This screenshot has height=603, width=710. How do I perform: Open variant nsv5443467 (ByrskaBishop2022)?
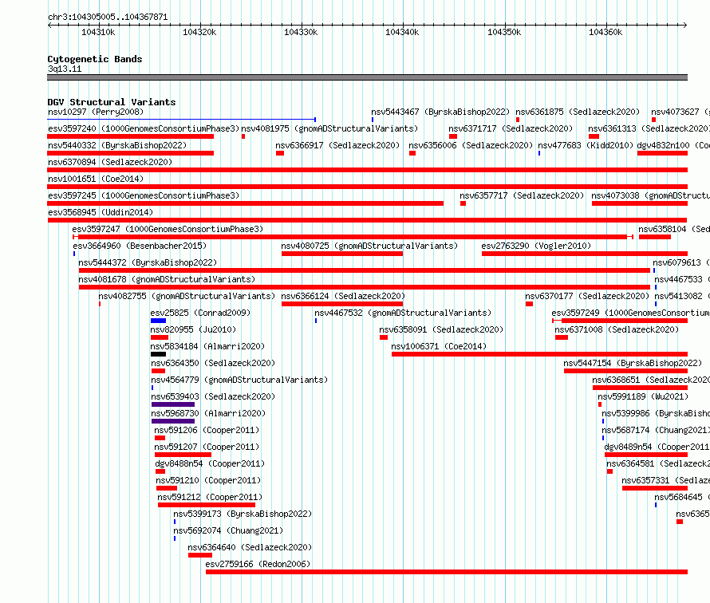tap(440, 112)
